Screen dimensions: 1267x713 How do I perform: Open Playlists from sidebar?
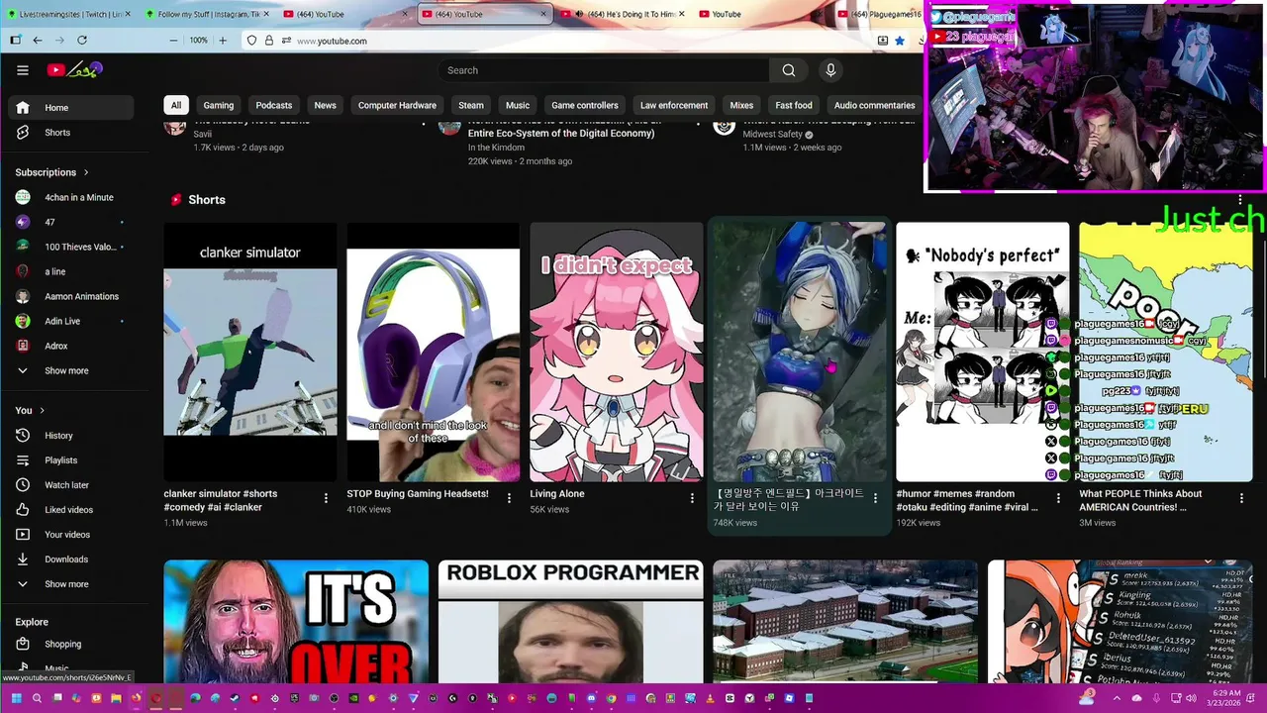70,460
